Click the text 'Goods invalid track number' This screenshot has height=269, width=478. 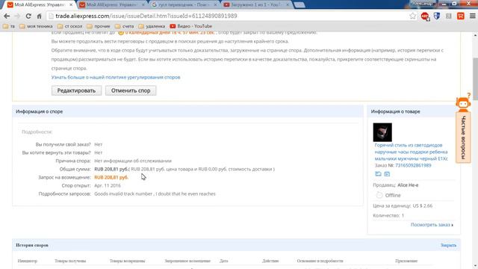123,194
